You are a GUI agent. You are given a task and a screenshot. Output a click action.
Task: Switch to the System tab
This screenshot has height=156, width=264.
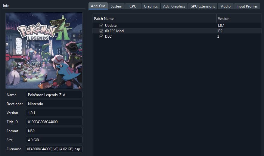click(116, 6)
